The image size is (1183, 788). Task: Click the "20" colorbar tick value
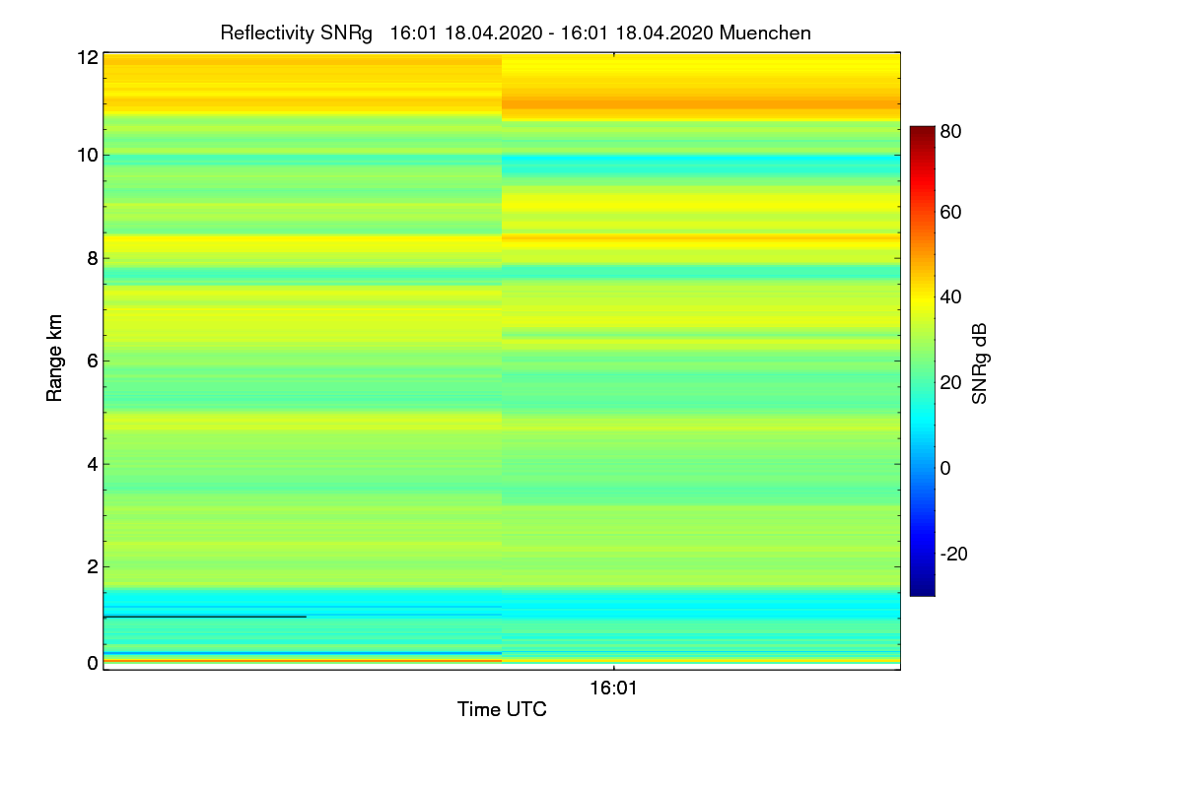tap(950, 382)
